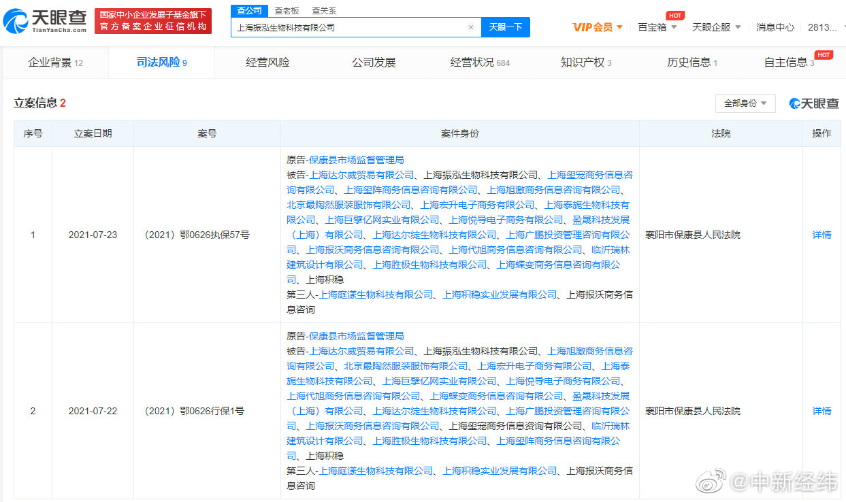Image resolution: width=846 pixels, height=502 pixels.
Task: Click the Weibo camera icon in the 中新经纬 watermark
Action: click(x=713, y=481)
